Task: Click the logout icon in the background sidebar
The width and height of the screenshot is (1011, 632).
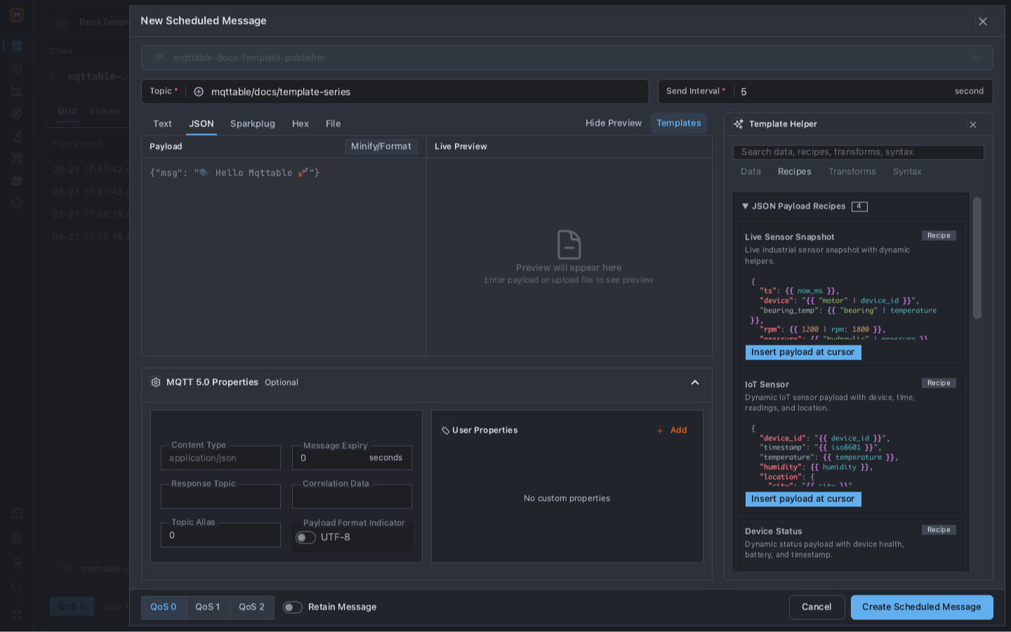Action: (17, 564)
